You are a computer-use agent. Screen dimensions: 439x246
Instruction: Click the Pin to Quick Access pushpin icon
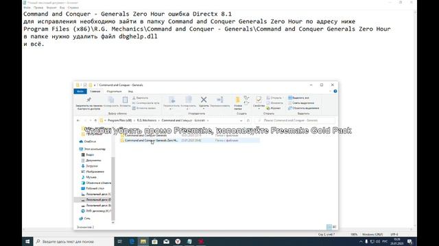pos(88,100)
